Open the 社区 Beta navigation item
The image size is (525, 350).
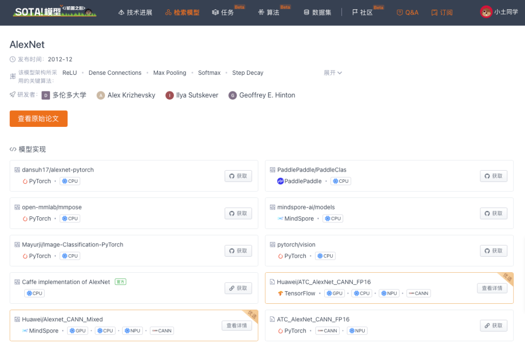363,13
